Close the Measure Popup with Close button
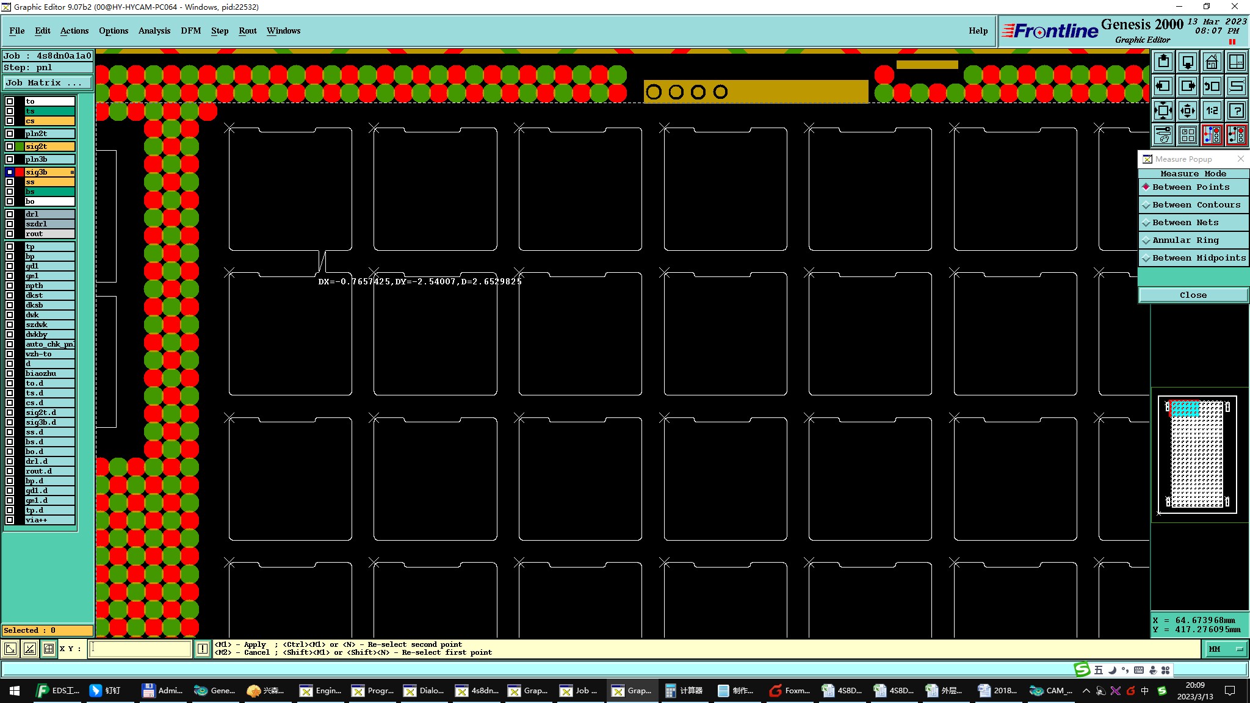The width and height of the screenshot is (1250, 703). pos(1193,295)
